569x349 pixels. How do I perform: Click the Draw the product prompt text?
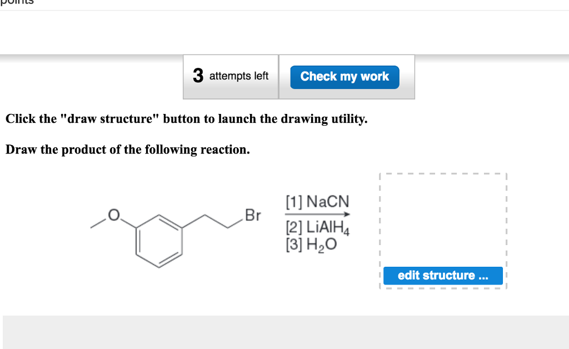(x=127, y=149)
